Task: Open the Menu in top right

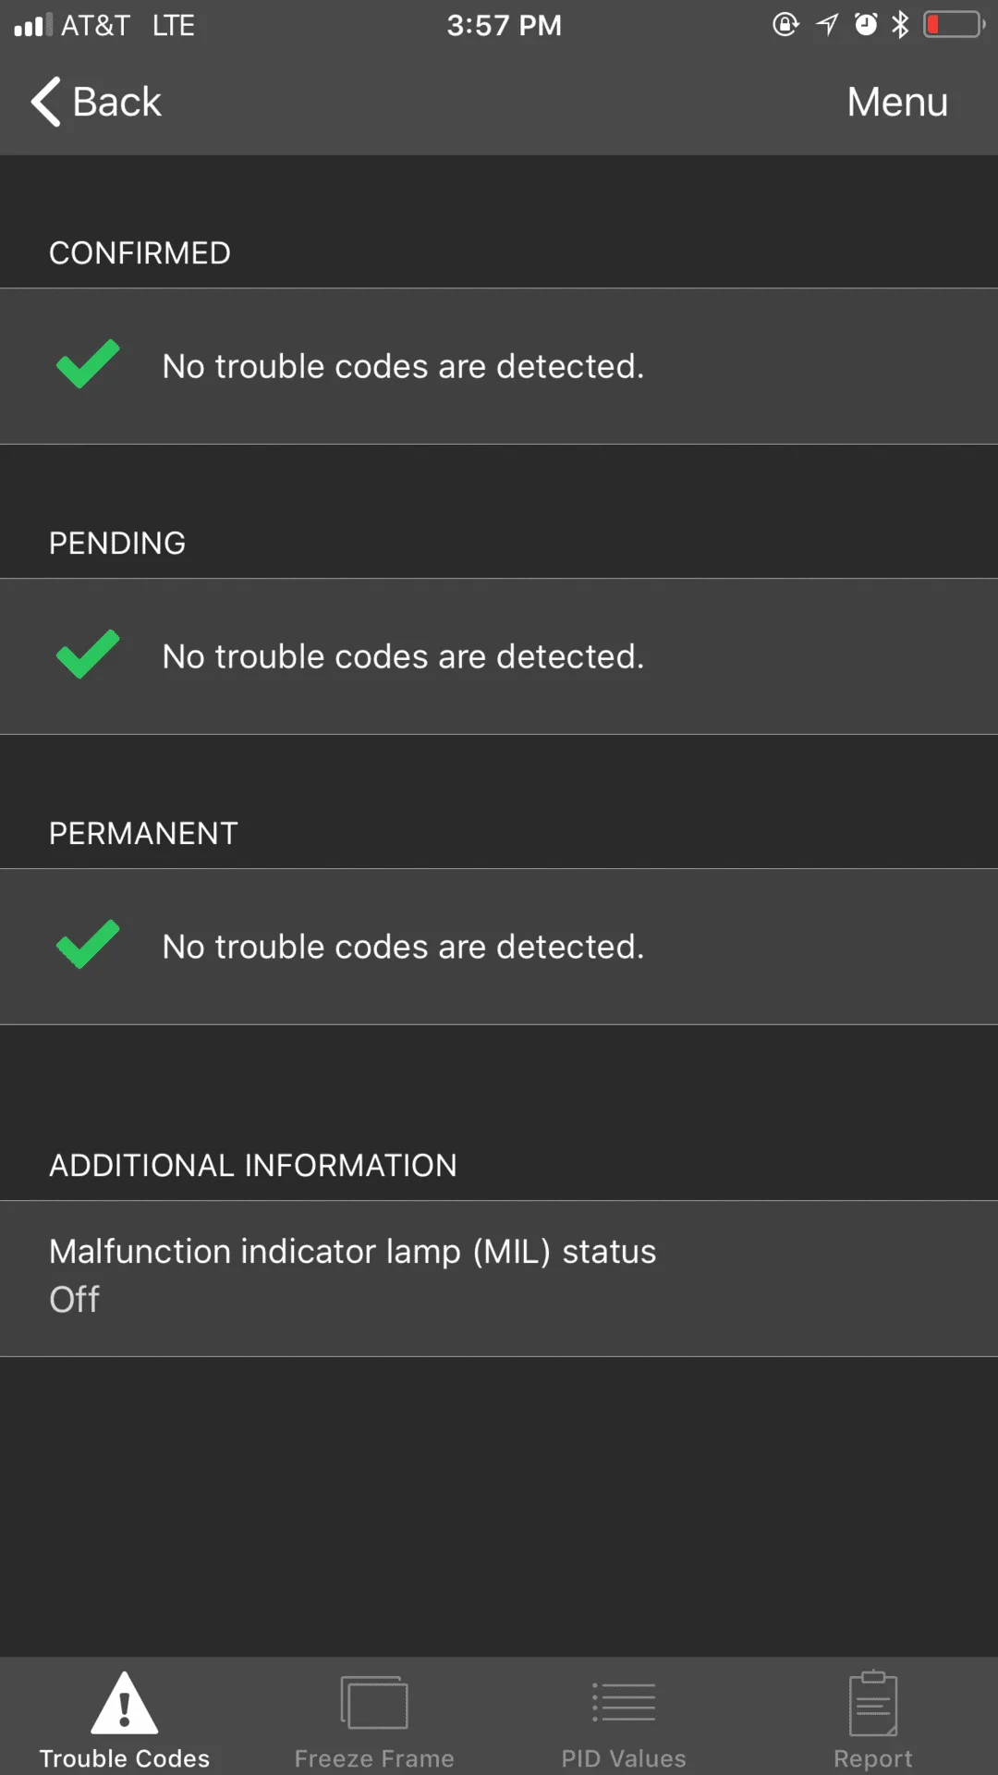Action: 897,102
